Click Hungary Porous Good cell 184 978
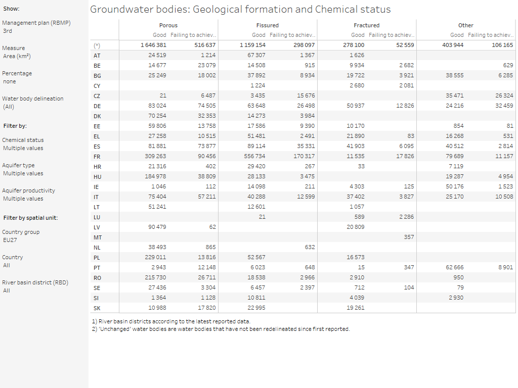 click(155, 176)
